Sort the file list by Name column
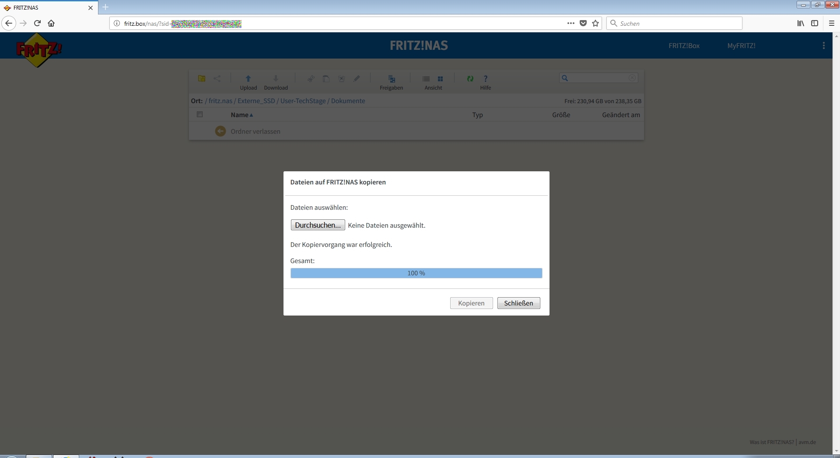Viewport: 840px width, 458px height. pos(242,115)
